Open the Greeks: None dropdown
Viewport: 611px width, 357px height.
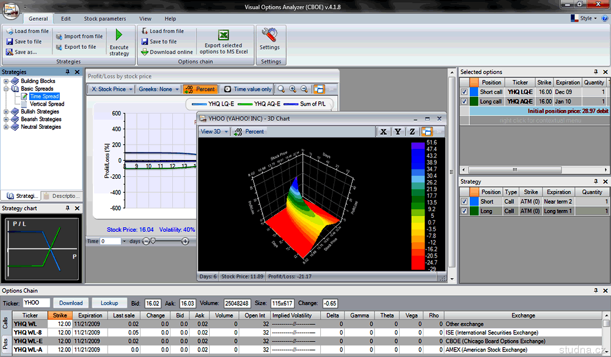158,89
